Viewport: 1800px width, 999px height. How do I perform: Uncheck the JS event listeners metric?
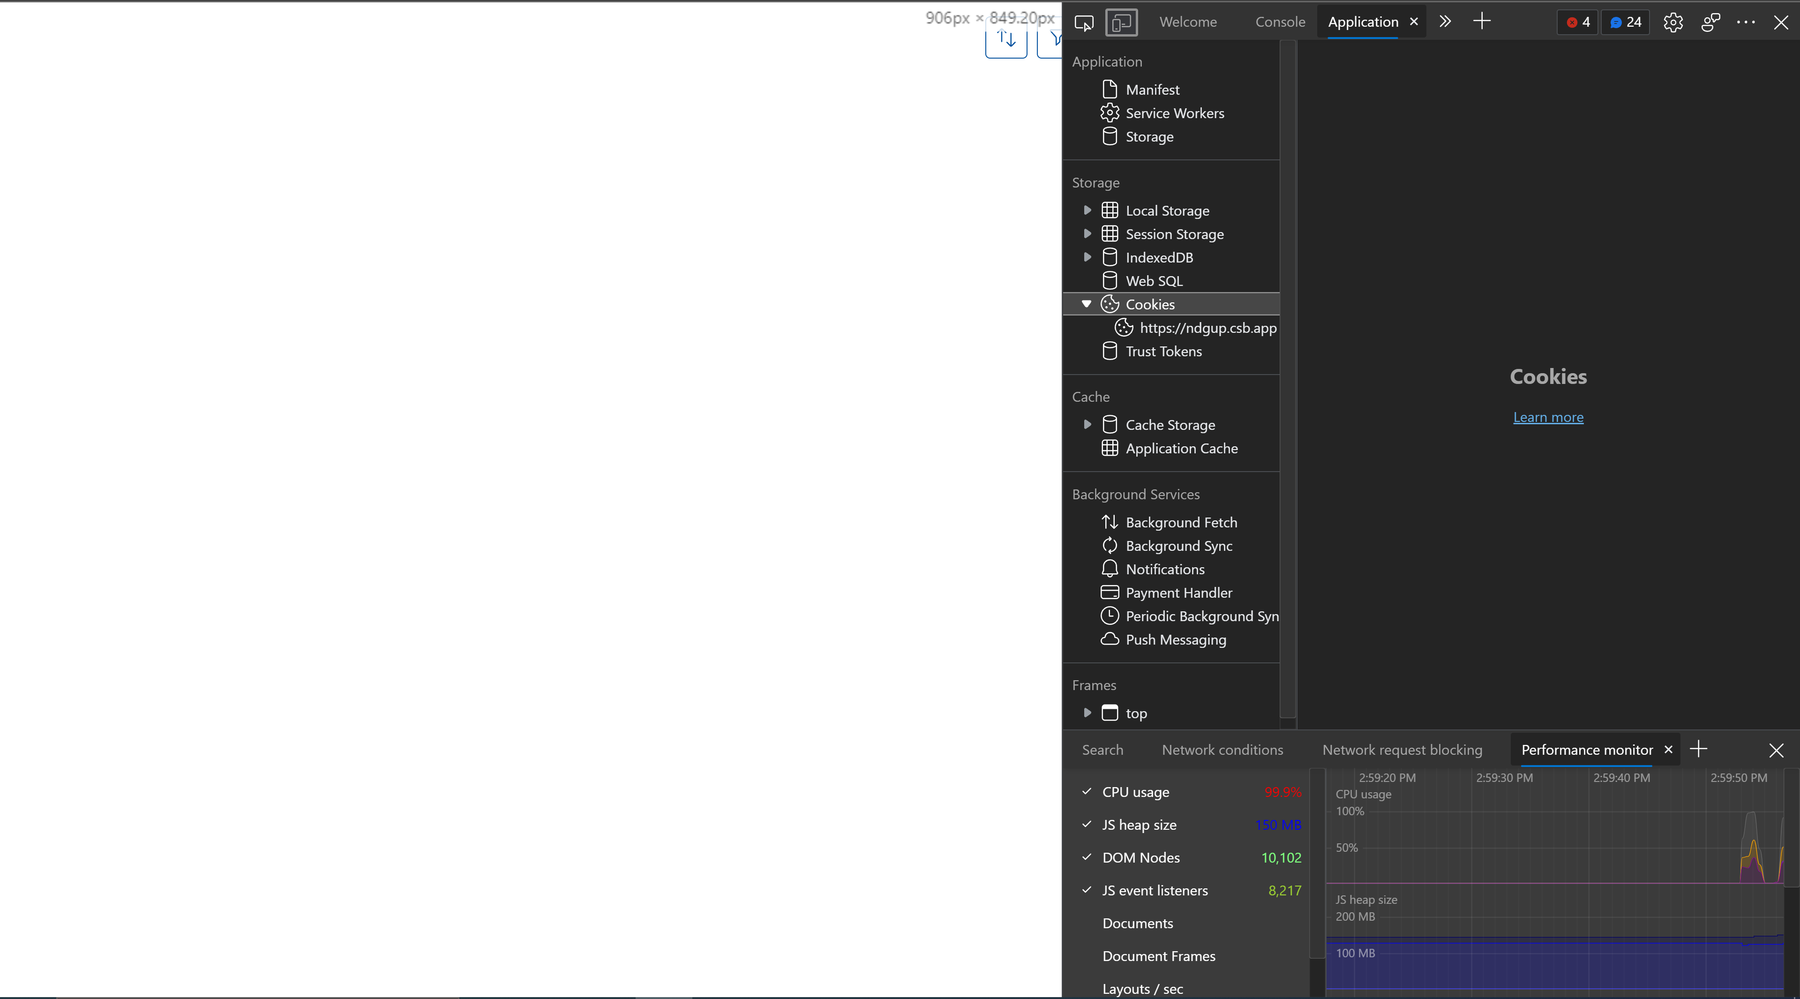point(1086,890)
